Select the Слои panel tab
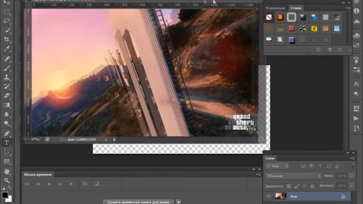The image size is (363, 204). tap(270, 158)
